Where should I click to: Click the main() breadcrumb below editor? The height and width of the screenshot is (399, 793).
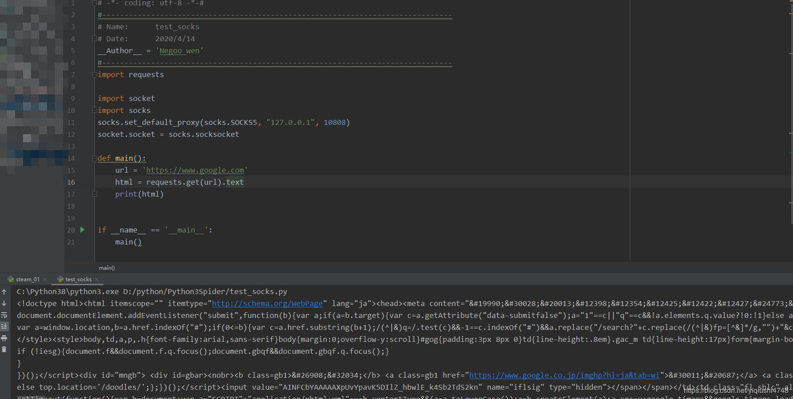click(106, 268)
